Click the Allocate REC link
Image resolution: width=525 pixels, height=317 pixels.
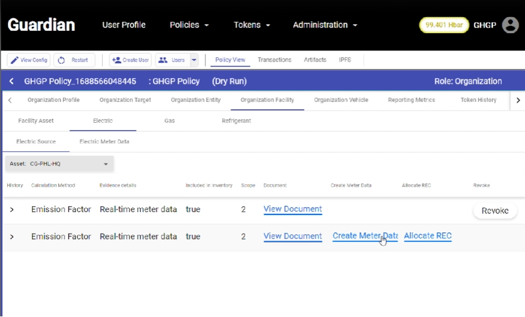tap(428, 236)
